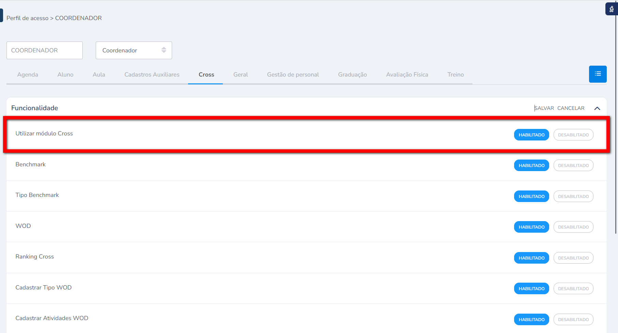Screen dimensions: 618x333
Task: Switch to the Agenda tab
Action: coord(28,74)
